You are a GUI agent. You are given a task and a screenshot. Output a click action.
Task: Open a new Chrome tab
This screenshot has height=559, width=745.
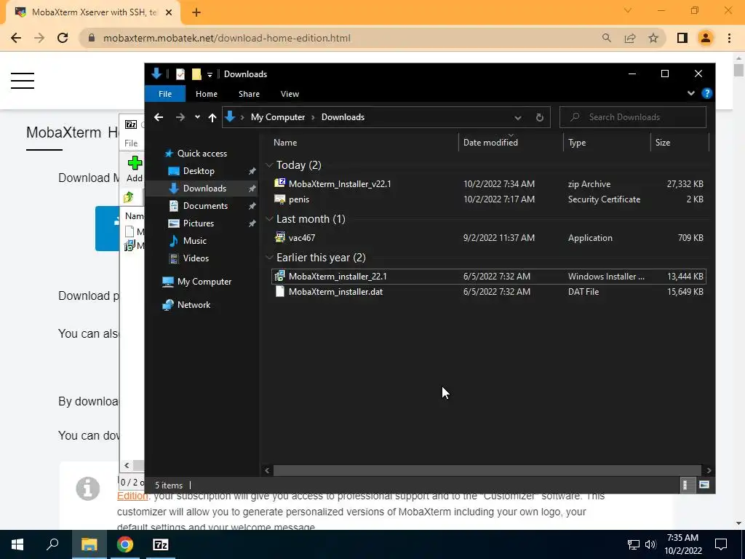pyautogui.click(x=196, y=13)
